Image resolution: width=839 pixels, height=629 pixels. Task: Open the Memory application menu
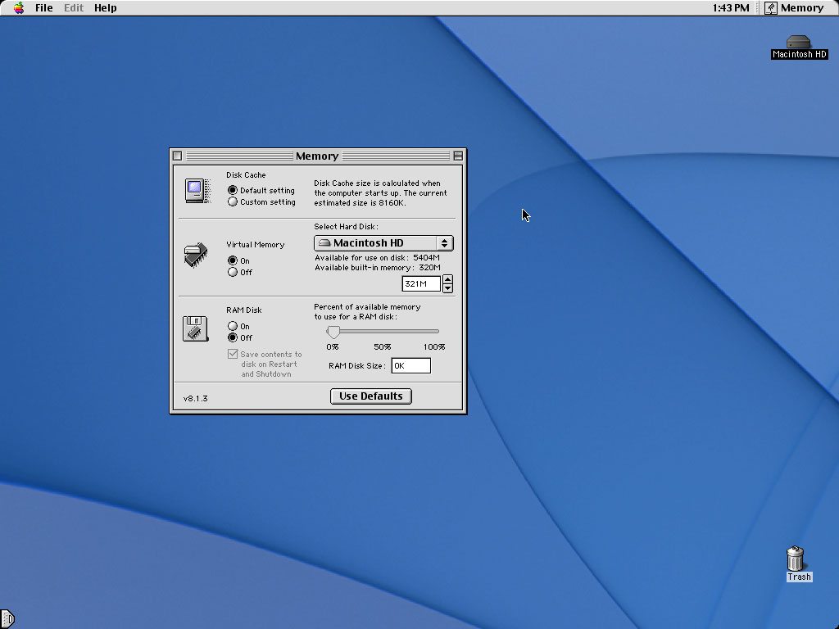pyautogui.click(x=793, y=8)
